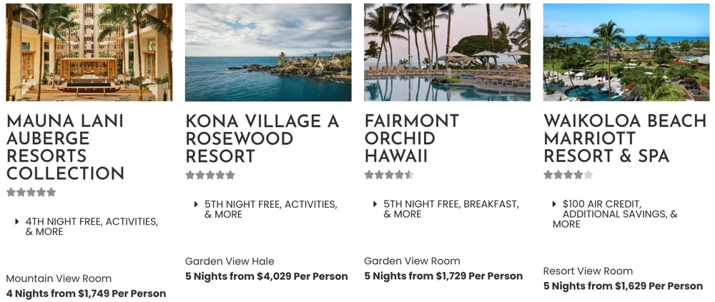Open the Waikoloa Beach Marriott aerial photo
Viewport: 715px width, 302px height.
626,52
